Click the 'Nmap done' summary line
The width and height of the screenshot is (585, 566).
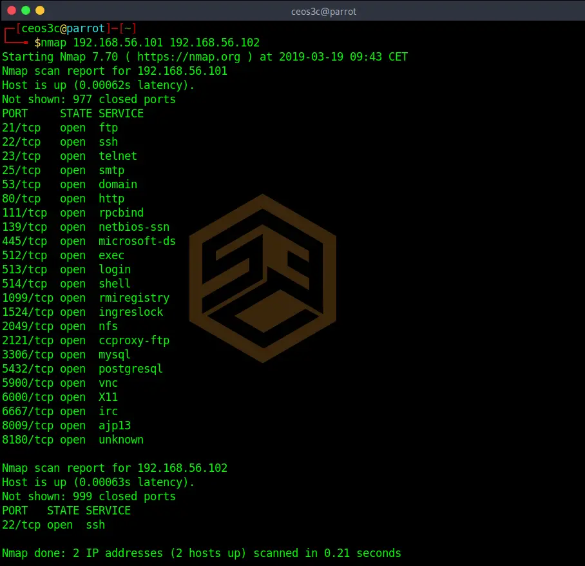(x=201, y=553)
